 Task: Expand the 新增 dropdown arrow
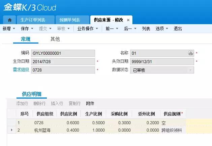click(x=14, y=29)
